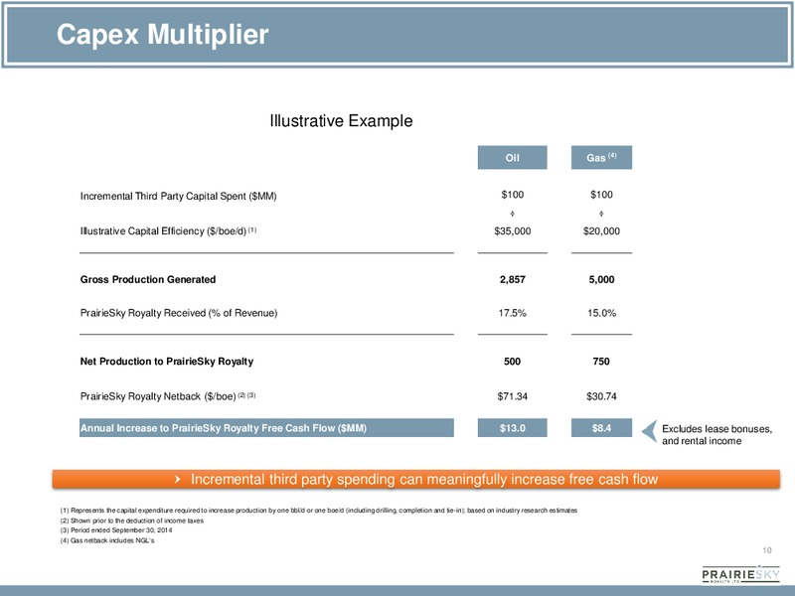
Task: Select the 'Illustrative Example' heading
Action: pyautogui.click(x=341, y=120)
